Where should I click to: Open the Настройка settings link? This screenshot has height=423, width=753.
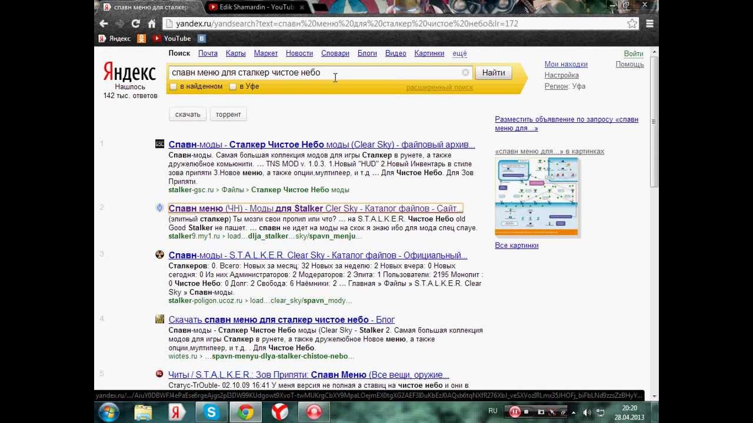[562, 75]
